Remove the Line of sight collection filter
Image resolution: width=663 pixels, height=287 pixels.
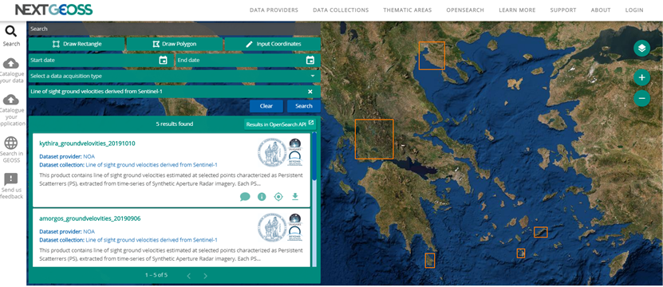[310, 92]
